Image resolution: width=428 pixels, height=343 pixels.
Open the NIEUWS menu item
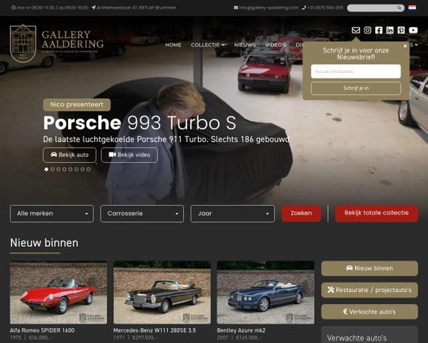245,44
